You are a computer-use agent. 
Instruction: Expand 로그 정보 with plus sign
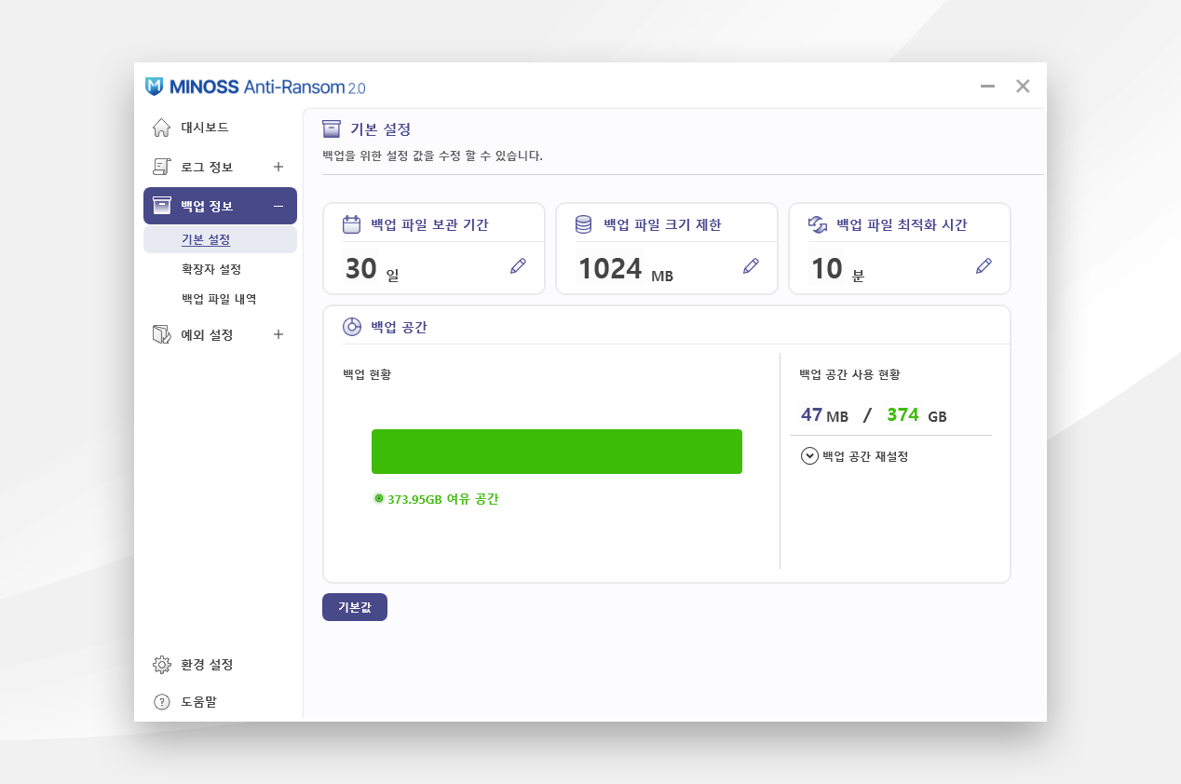point(278,167)
